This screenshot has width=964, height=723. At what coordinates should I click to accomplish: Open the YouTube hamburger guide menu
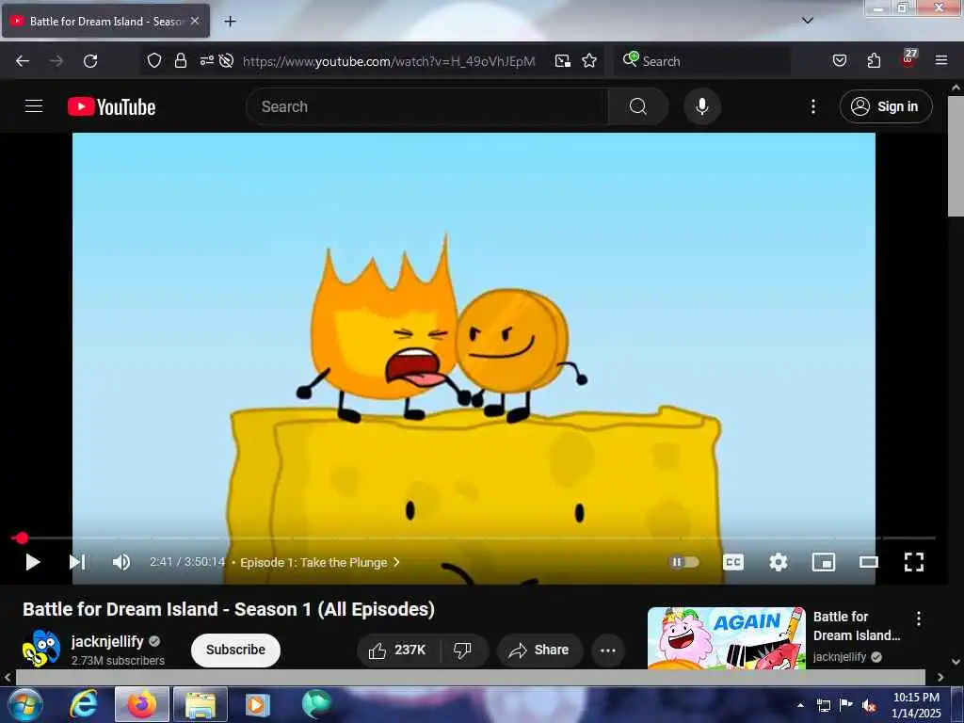point(34,106)
